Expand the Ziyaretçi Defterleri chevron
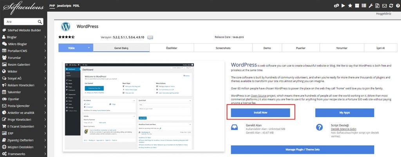The width and height of the screenshot is (401, 157). 45,140
